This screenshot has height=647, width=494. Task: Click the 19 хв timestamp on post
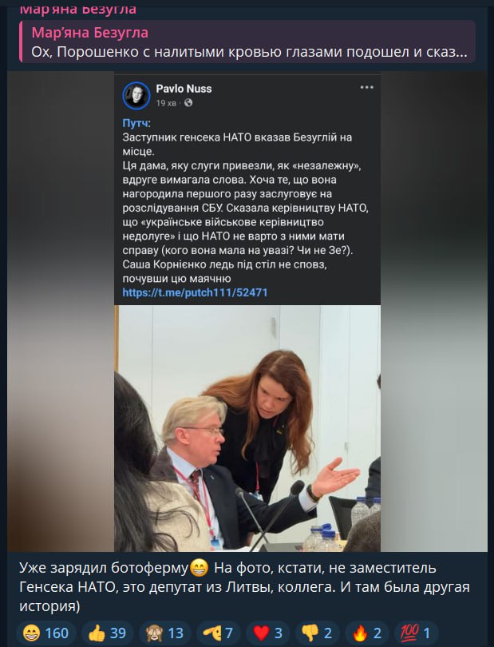(166, 103)
